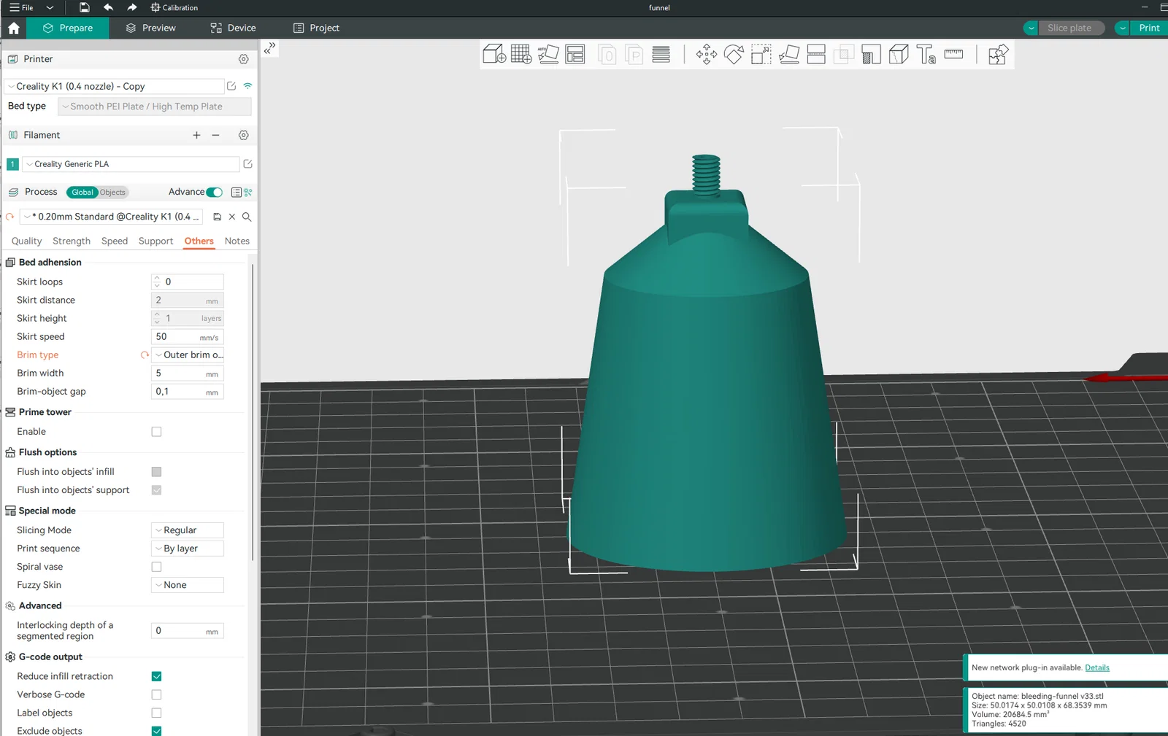This screenshot has width=1168, height=736.
Task: Select the Seam painting tool
Action: tap(899, 54)
